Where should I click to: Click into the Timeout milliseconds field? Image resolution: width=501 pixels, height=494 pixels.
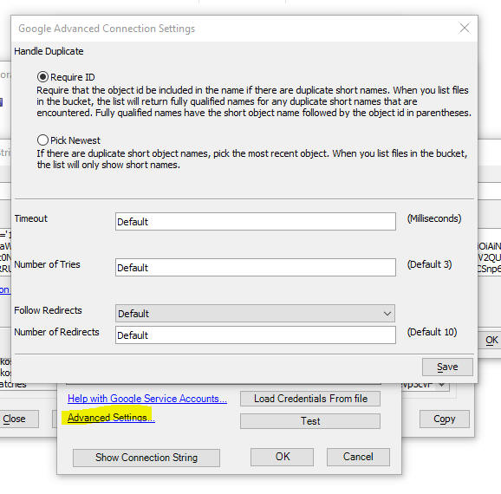pos(256,222)
